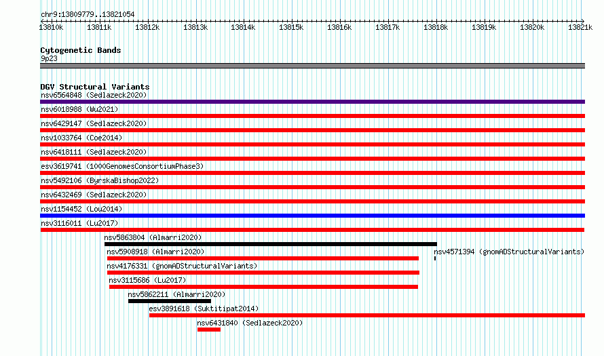Click the gray 9p23 cytogenetic band bar
This screenshot has height=356, width=604.
(312, 66)
